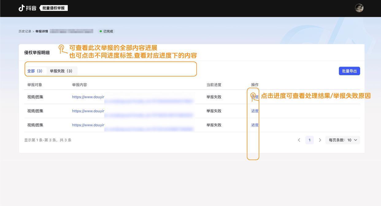Click the 批量导出 button
This screenshot has width=381, height=206.
pos(349,71)
